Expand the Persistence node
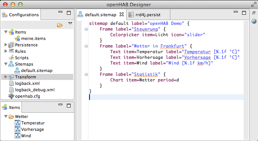Screen dimensions: 258x141 (6, 44)
